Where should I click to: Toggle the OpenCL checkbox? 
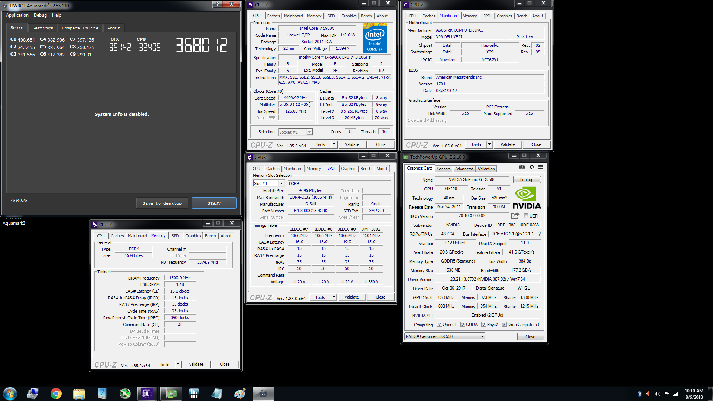coord(439,325)
